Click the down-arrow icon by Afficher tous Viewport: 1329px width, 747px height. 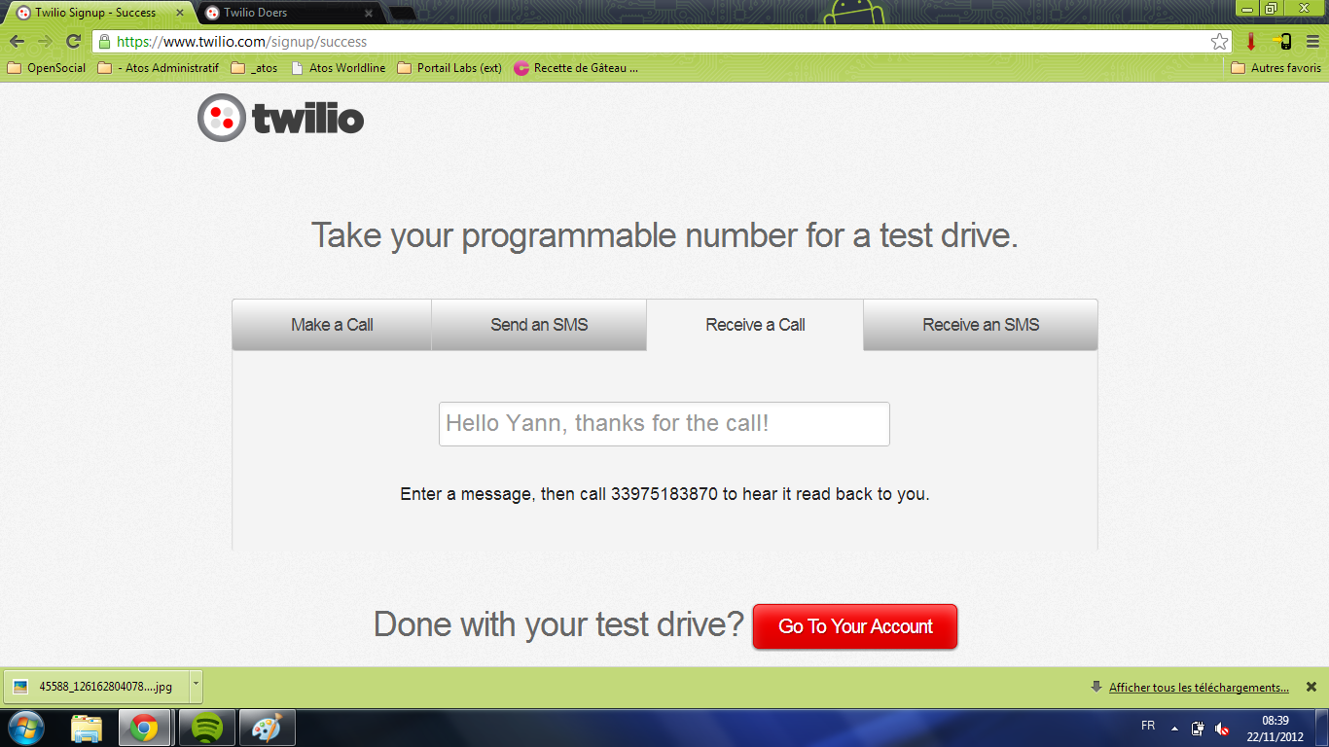click(1096, 687)
